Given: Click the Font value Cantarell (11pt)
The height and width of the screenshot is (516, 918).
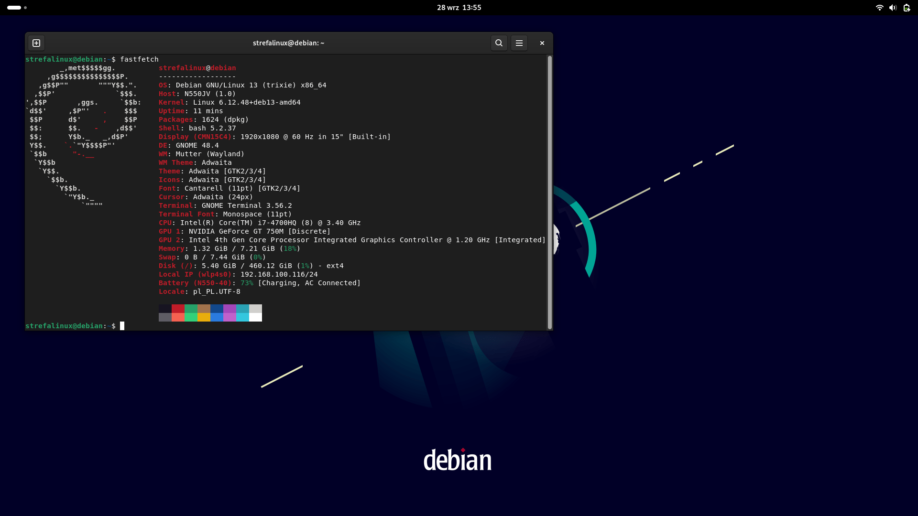Looking at the screenshot, I should (x=219, y=188).
